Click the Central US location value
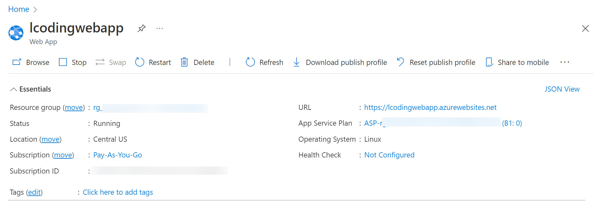 tap(110, 139)
